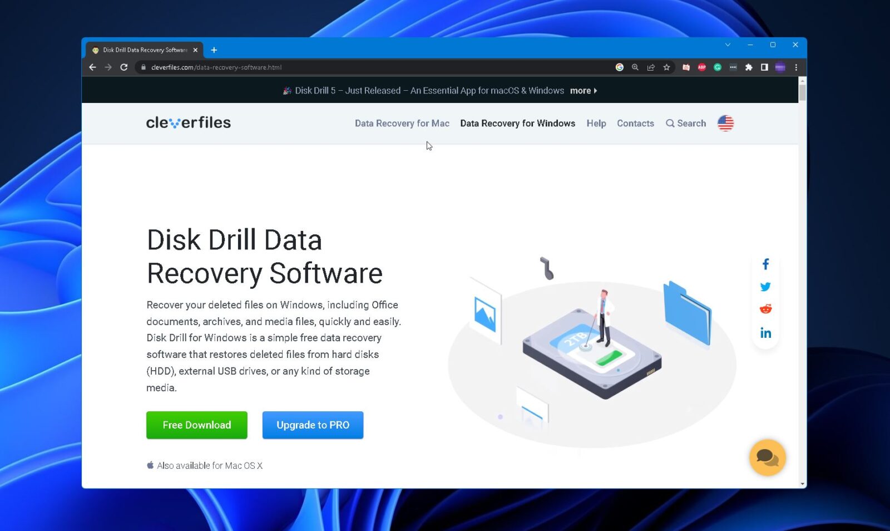Viewport: 890px width, 531px height.
Task: Click the Adblock Plus extension icon
Action: (702, 67)
